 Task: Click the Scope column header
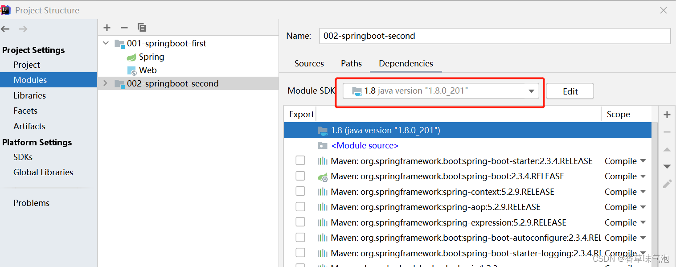(x=619, y=115)
